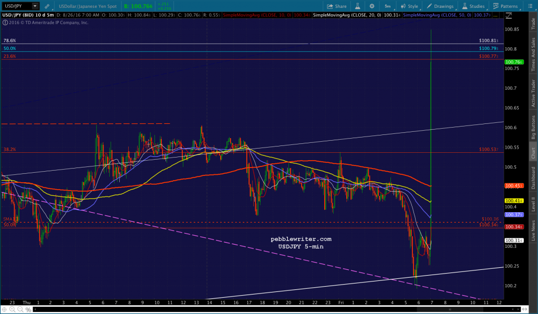The width and height of the screenshot is (538, 314).
Task: Click the orange 100.453 price bubble
Action: pos(514,186)
